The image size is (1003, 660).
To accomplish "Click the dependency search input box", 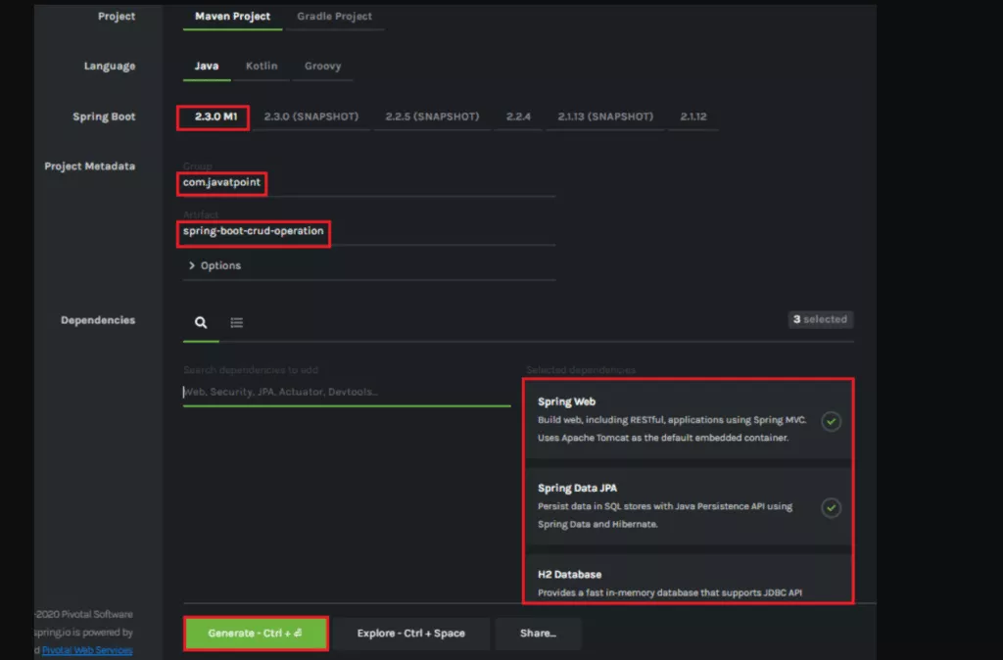I will click(x=346, y=392).
